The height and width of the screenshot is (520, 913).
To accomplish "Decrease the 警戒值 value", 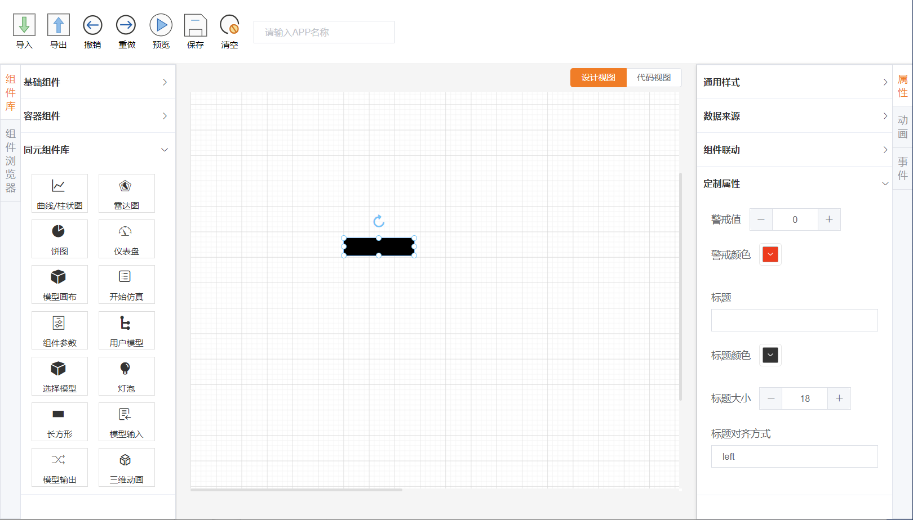I will tap(761, 219).
